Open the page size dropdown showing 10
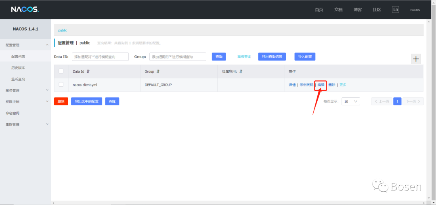The image size is (436, 205). coord(351,101)
